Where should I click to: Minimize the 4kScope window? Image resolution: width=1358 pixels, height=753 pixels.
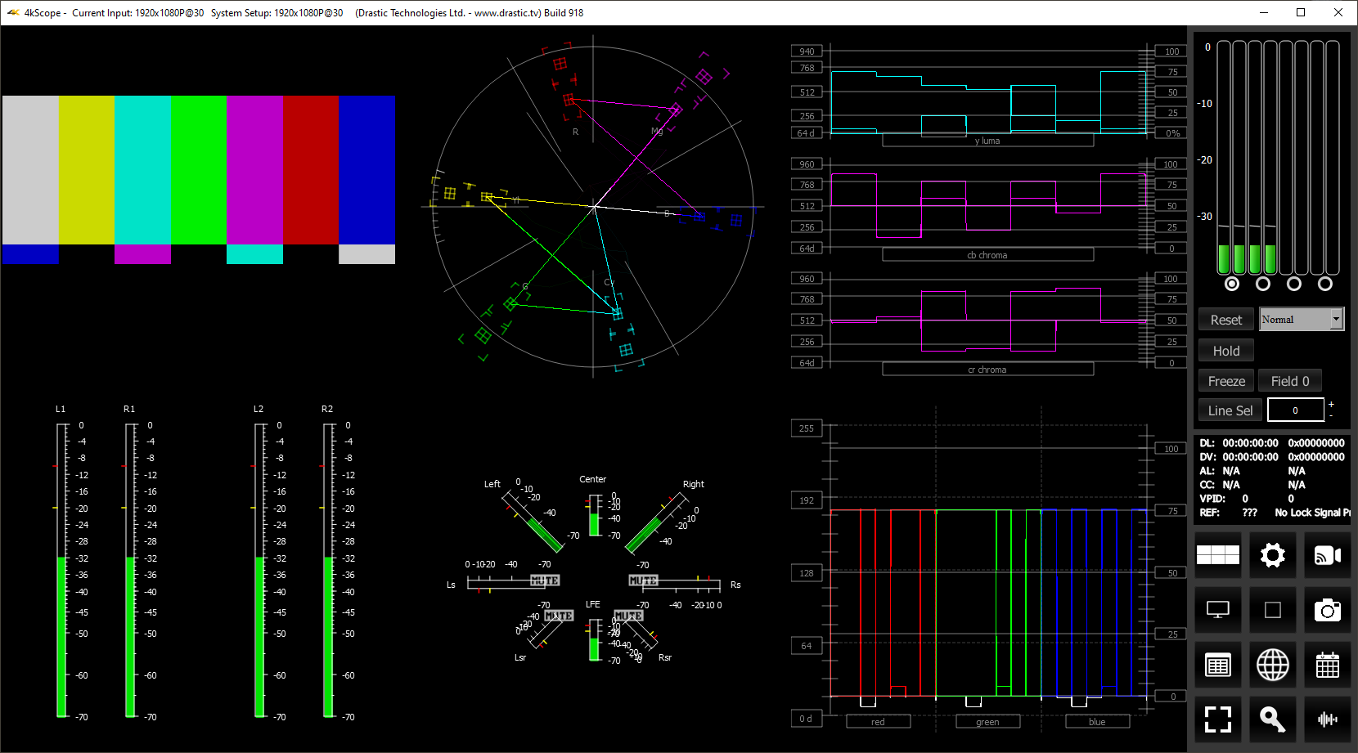point(1263,12)
